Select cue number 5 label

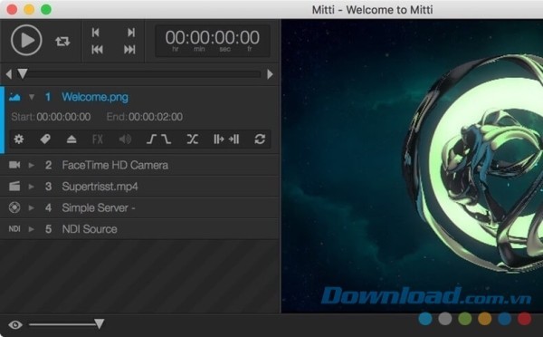[x=49, y=229]
